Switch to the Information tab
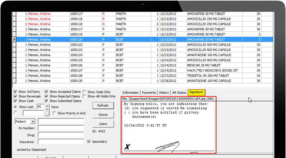 click(x=130, y=93)
